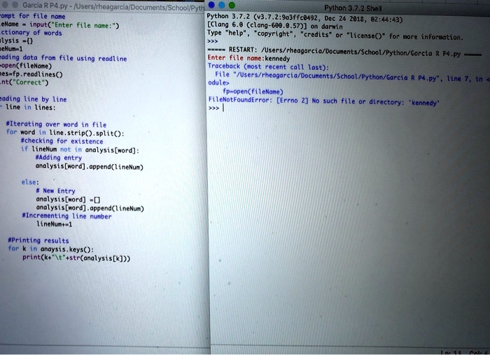Click the 'analysis[word].append(lineNum)' line under New Entry
The width and height of the screenshot is (490, 355).
90,208
